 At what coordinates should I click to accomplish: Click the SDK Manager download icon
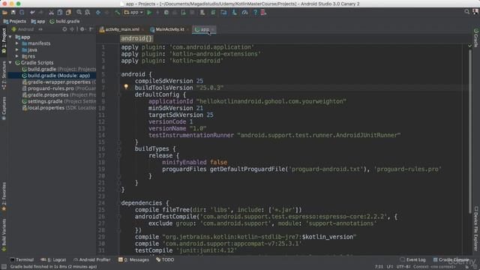[x=234, y=13]
